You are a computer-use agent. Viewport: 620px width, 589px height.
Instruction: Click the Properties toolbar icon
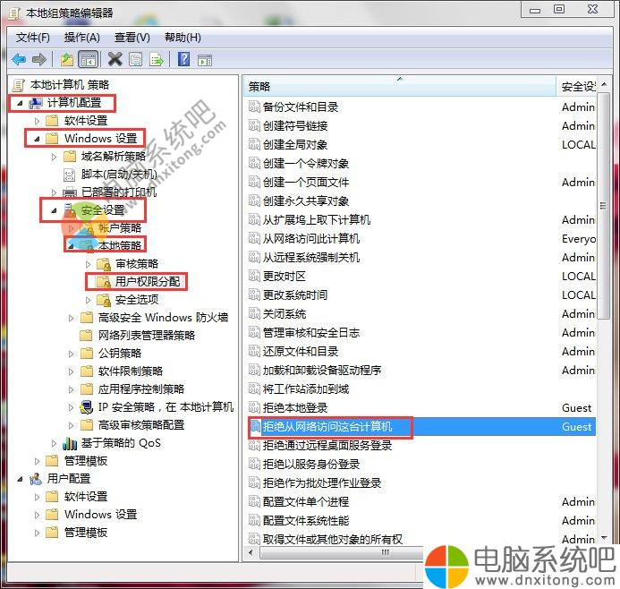click(135, 60)
